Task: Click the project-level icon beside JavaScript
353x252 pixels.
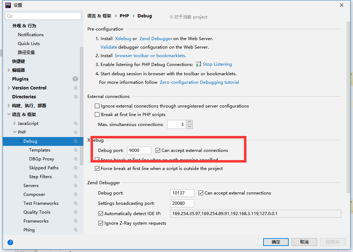Action: [76, 124]
